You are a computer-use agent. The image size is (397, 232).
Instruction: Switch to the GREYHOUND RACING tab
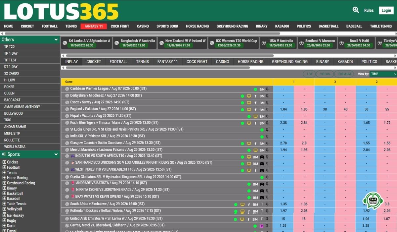[290, 62]
